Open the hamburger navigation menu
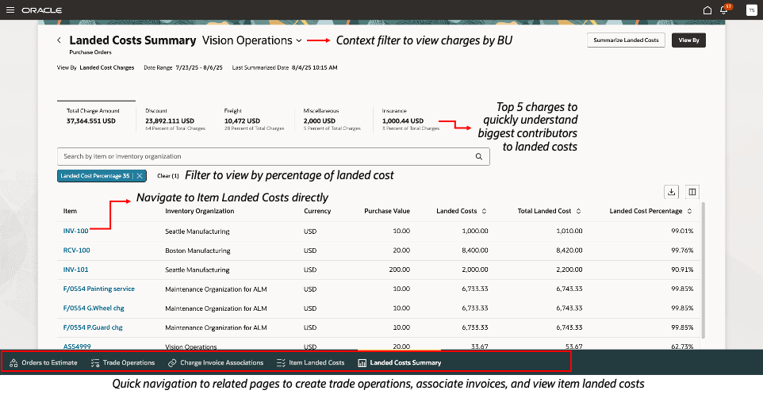763x398 pixels. click(10, 10)
